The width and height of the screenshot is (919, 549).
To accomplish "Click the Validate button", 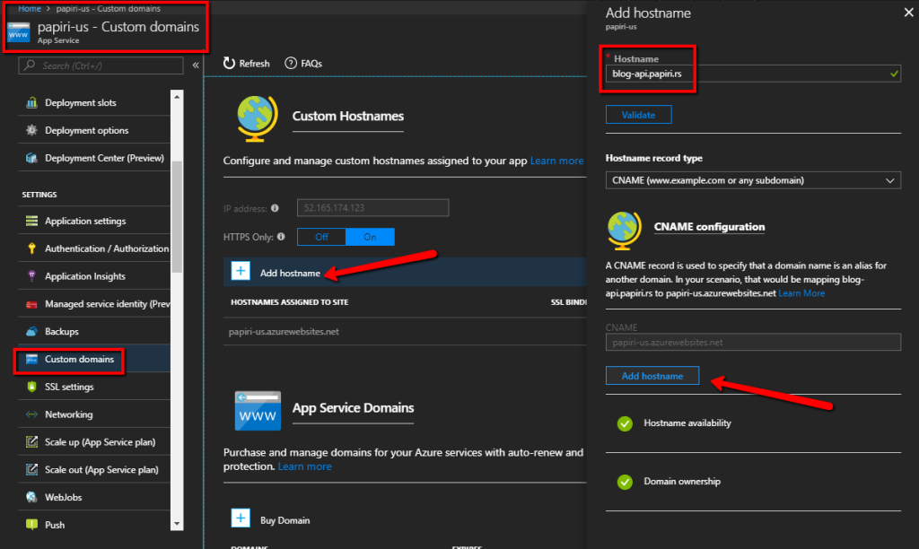I will pos(638,115).
